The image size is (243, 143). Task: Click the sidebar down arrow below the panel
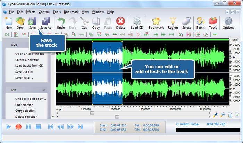(x=53, y=117)
